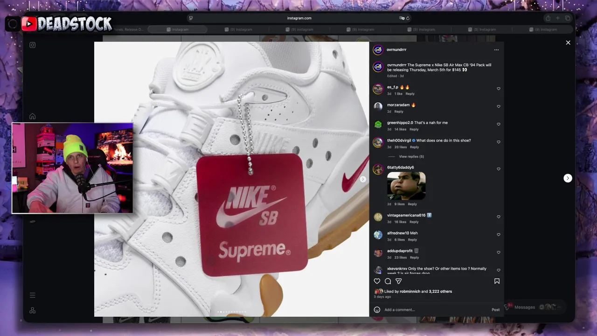This screenshot has width=597, height=336.
Task: Open Messages floating button
Action: [533, 307]
